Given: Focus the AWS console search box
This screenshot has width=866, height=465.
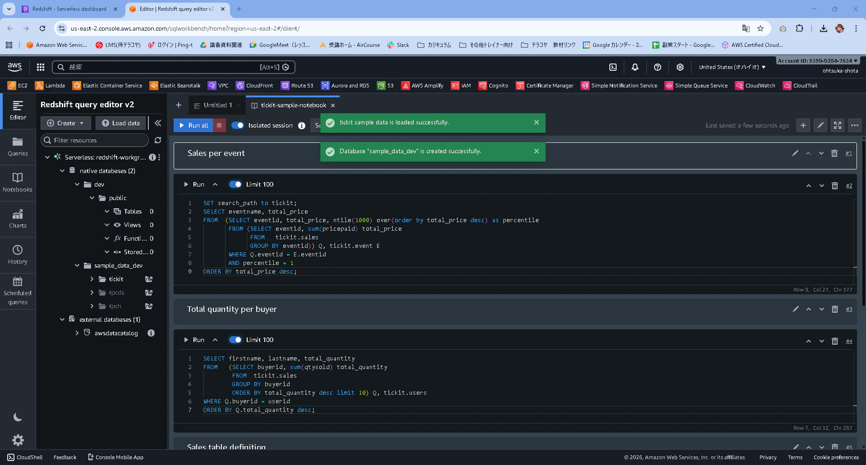Looking at the screenshot, I should (x=174, y=67).
